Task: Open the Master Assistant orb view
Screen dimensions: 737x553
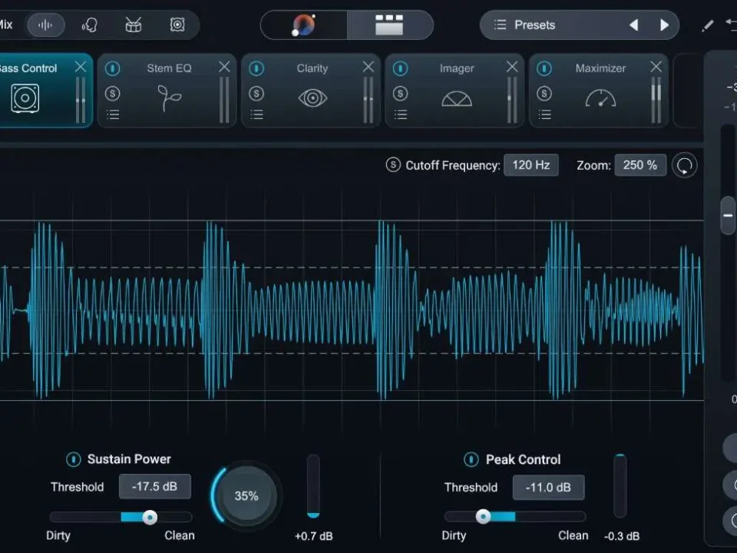Action: click(x=304, y=25)
